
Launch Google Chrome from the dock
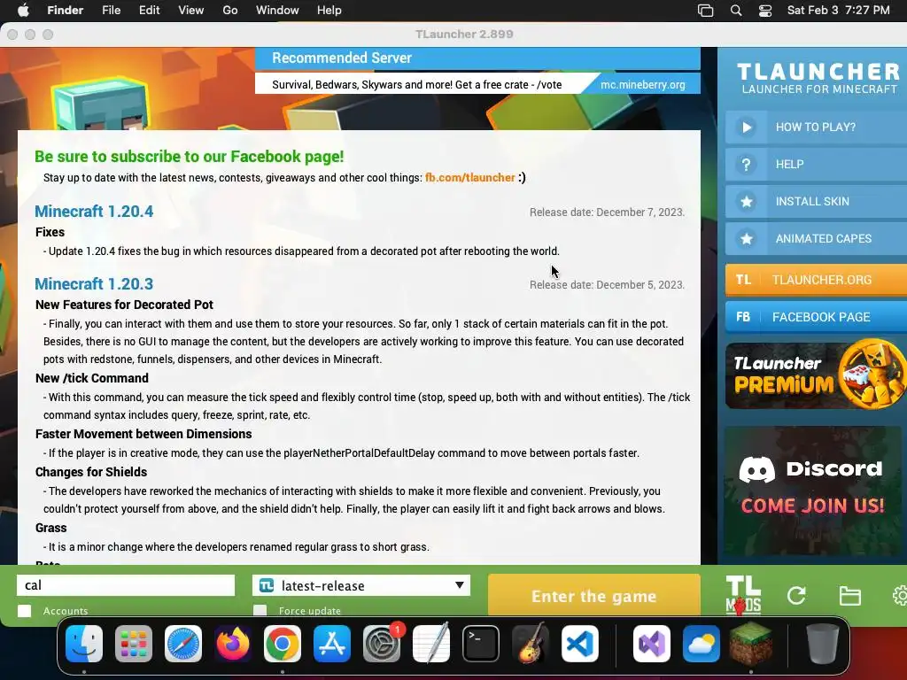[x=283, y=644]
